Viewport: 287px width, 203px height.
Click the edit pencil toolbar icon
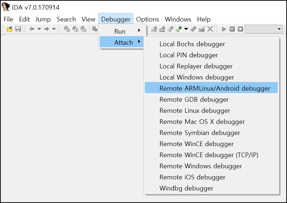point(202,29)
